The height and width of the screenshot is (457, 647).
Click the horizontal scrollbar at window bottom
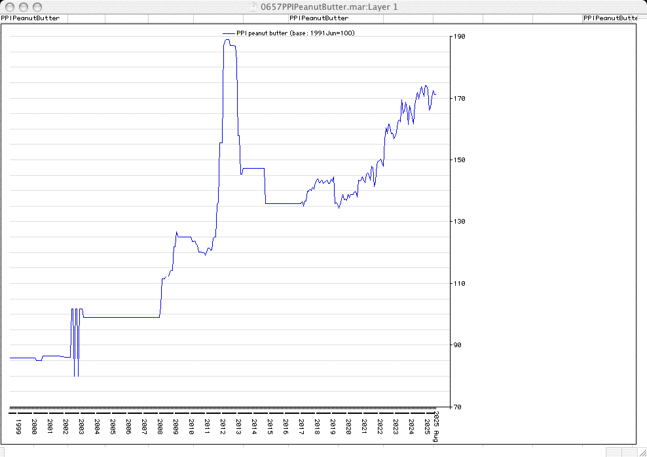pos(301,451)
